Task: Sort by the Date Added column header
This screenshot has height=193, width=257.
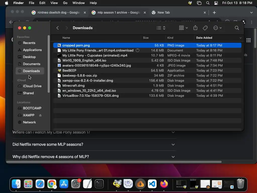Action: pos(204,38)
